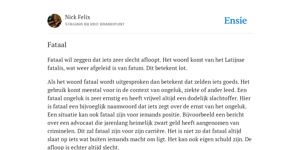Image resolution: width=300 pixels, height=150 pixels.
Task: Click Nick Felix's round profile photo
Action: click(54, 21)
